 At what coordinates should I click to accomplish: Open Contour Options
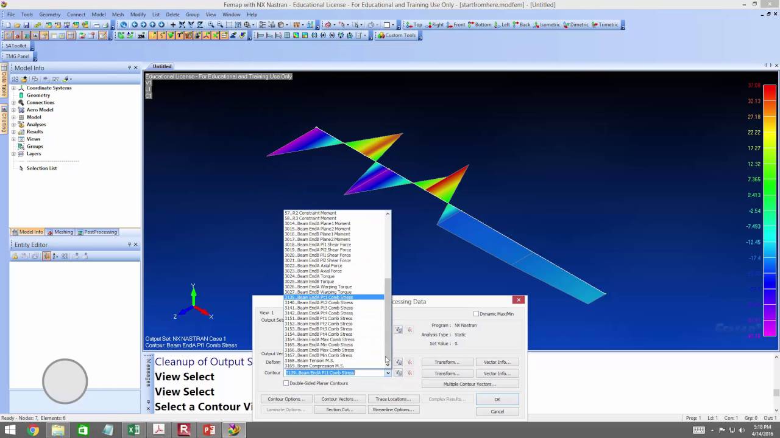[286, 399]
